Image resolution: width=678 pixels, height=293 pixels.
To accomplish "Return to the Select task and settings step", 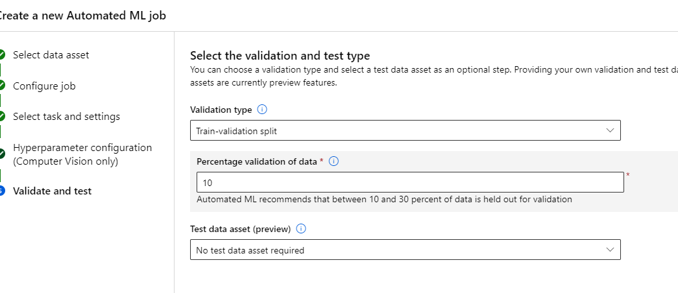I will (66, 117).
